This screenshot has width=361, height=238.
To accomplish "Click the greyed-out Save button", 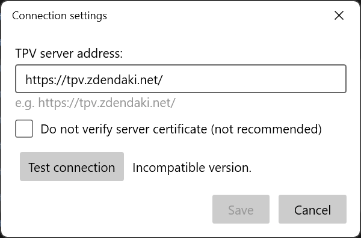I will tap(241, 209).
